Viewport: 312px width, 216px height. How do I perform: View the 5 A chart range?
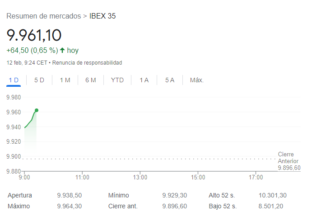(x=170, y=80)
